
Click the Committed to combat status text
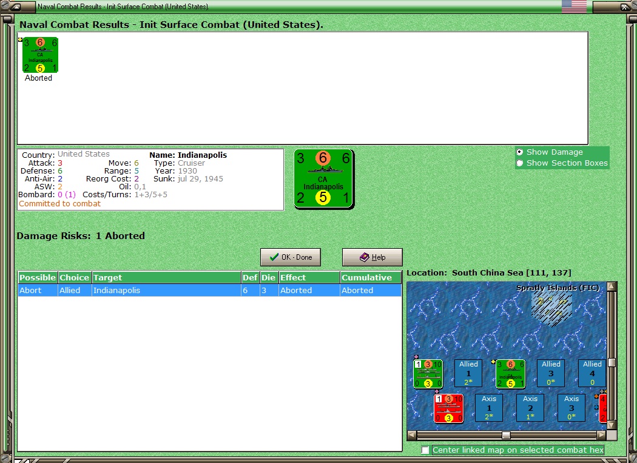[59, 204]
